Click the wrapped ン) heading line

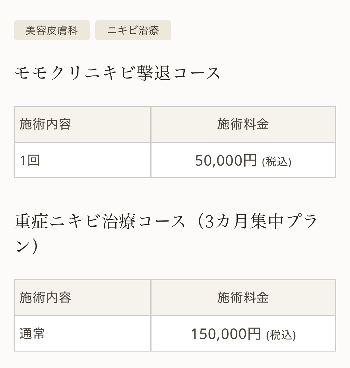tap(26, 246)
